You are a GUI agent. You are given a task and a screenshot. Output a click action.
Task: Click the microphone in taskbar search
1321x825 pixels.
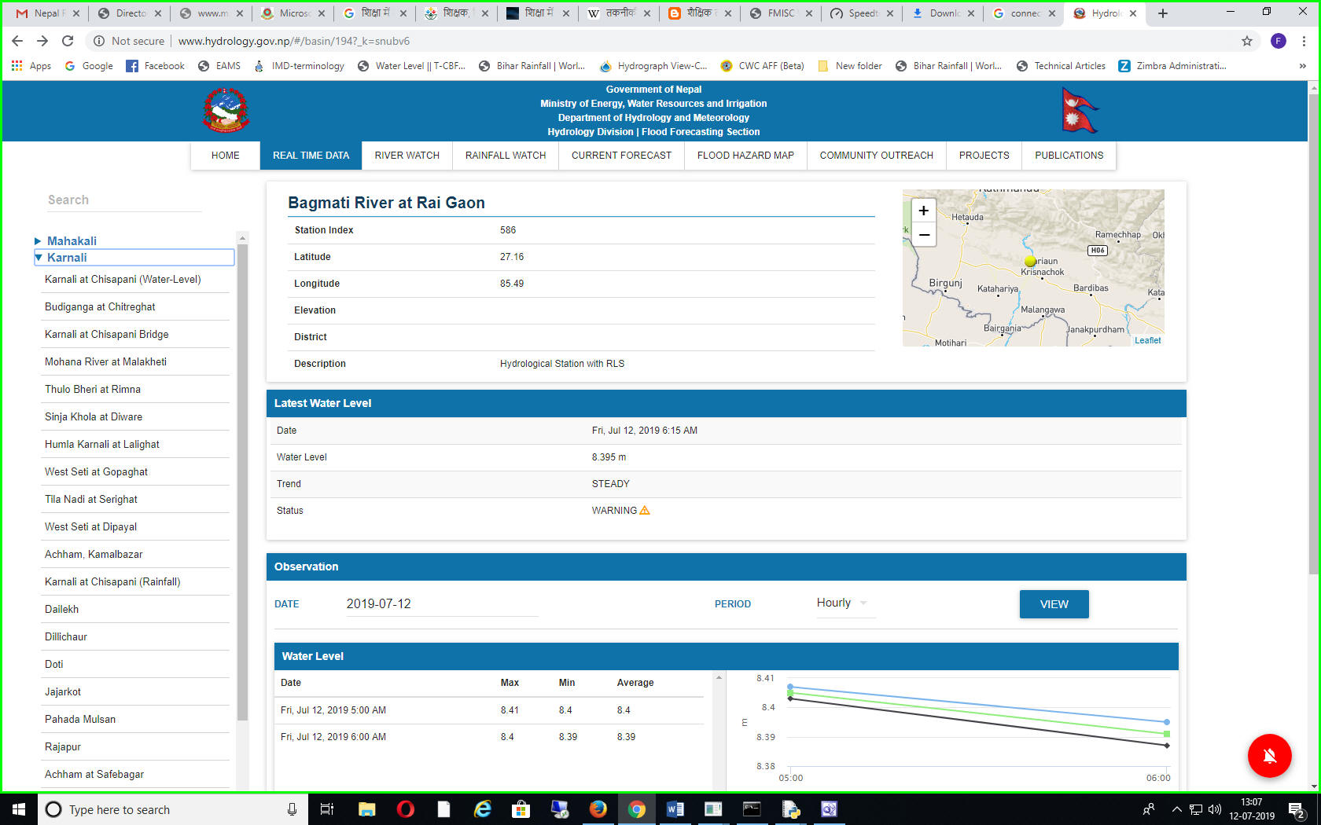[x=292, y=809]
